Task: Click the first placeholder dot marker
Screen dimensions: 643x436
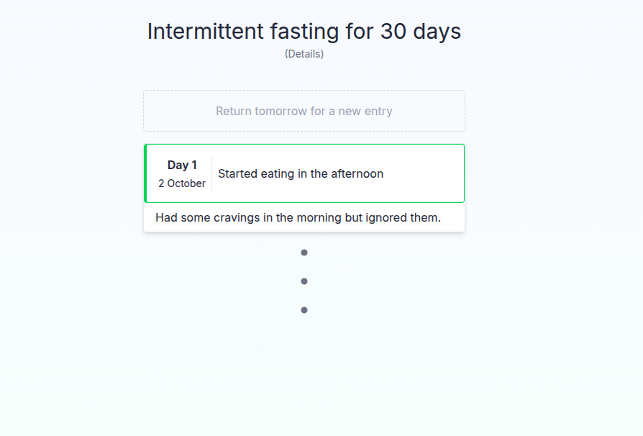Action: coord(304,252)
